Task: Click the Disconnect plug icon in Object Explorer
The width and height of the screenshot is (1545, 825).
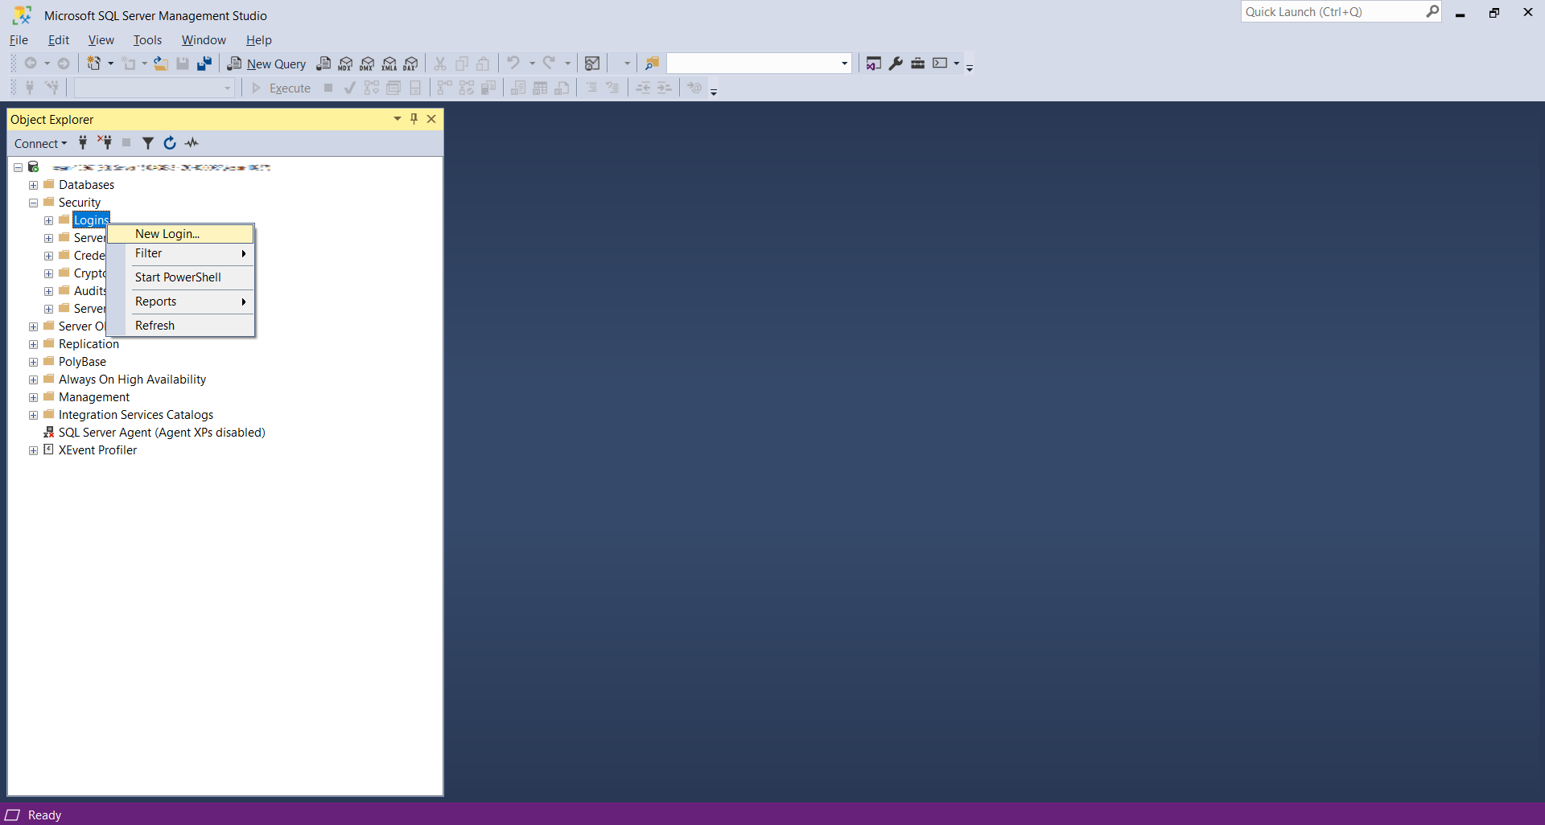Action: pyautogui.click(x=105, y=143)
